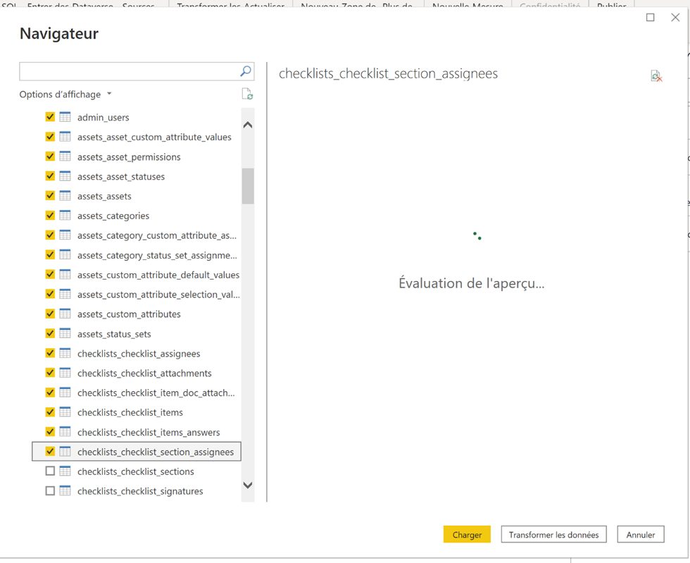This screenshot has height=563, width=690.
Task: Click the table icon beside checklists_checklist_attachments
Action: [65, 373]
